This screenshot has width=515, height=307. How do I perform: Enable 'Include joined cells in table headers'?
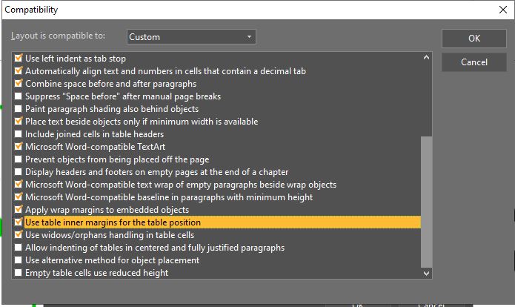coord(19,134)
